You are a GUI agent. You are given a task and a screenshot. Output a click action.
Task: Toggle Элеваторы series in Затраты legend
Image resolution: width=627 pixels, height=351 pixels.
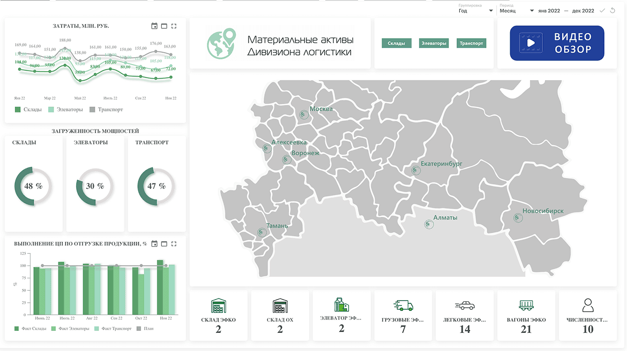click(x=65, y=109)
